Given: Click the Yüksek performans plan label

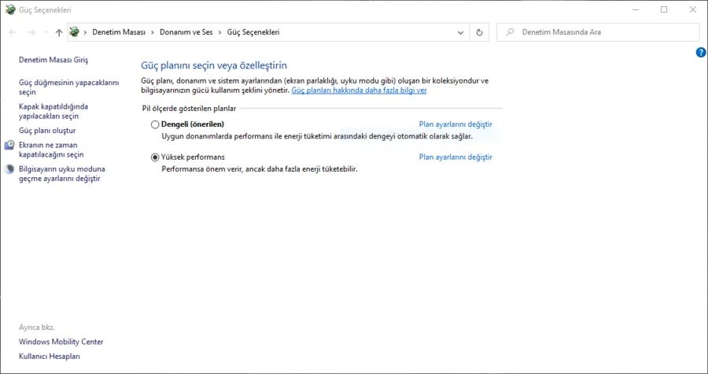Looking at the screenshot, I should [193, 157].
